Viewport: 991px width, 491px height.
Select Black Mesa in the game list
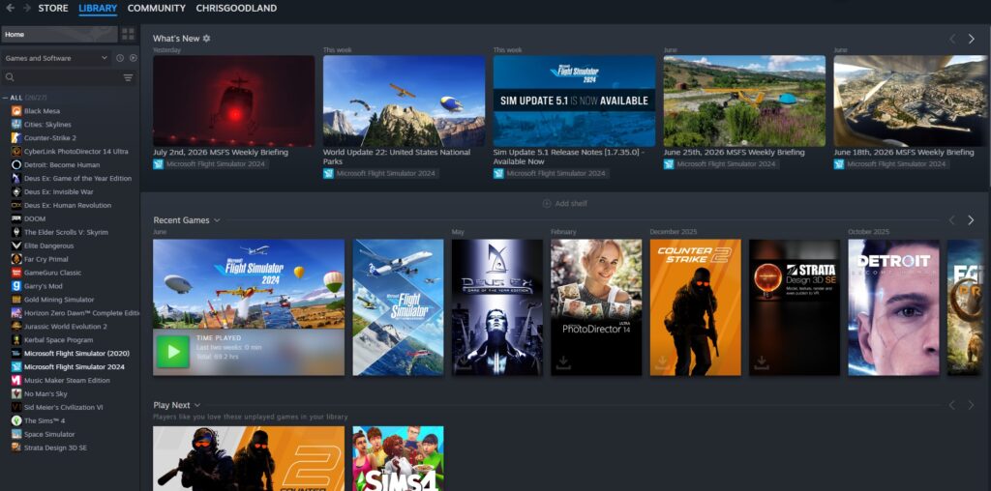[x=42, y=111]
